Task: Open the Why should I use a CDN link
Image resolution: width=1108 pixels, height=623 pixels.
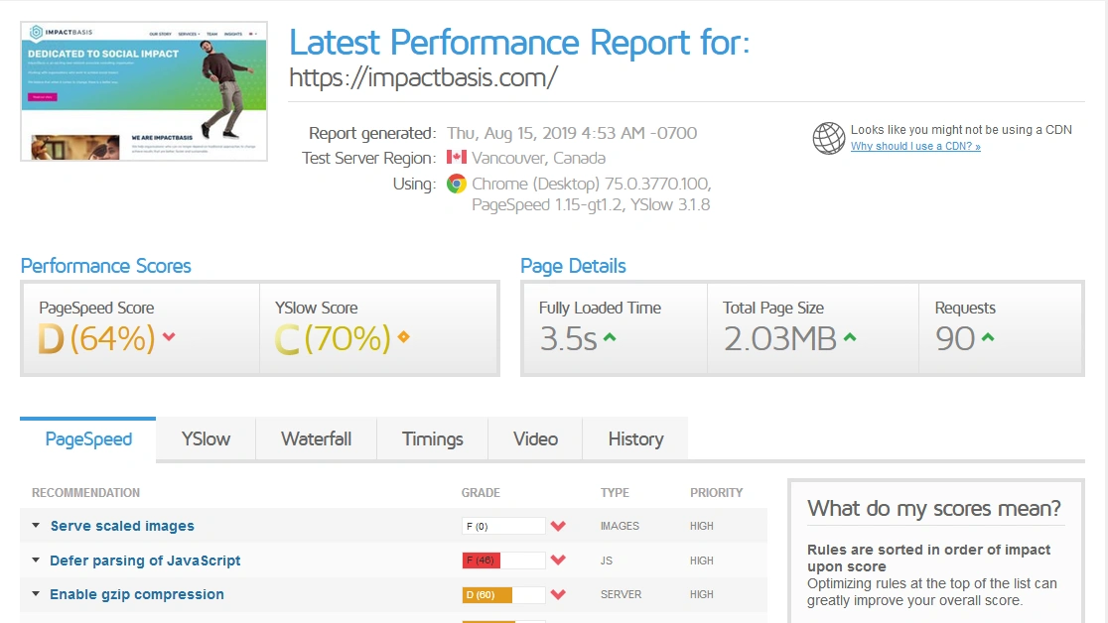Action: point(914,146)
